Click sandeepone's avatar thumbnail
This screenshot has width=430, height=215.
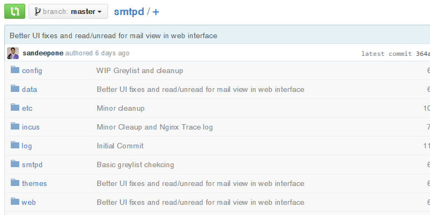click(x=13, y=53)
